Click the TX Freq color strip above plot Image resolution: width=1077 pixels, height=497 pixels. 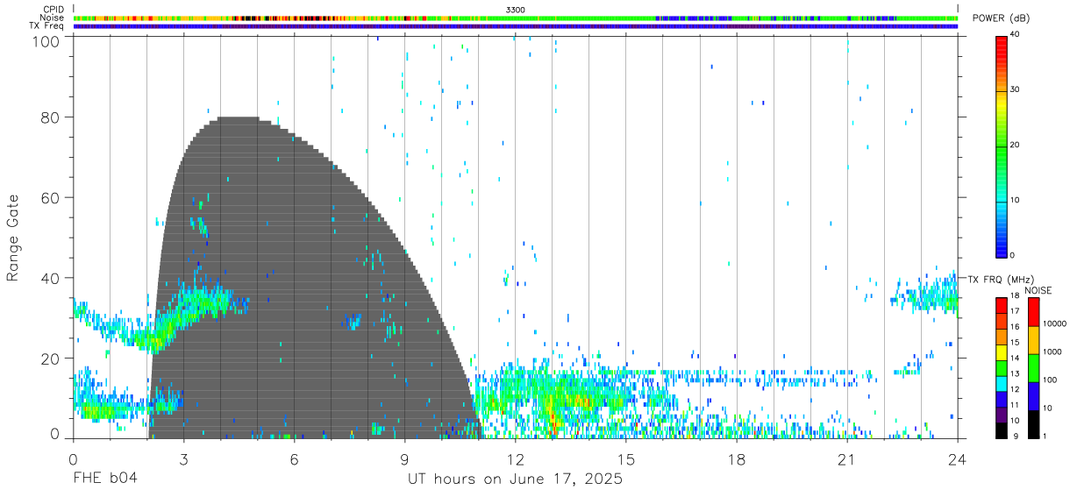click(x=516, y=26)
